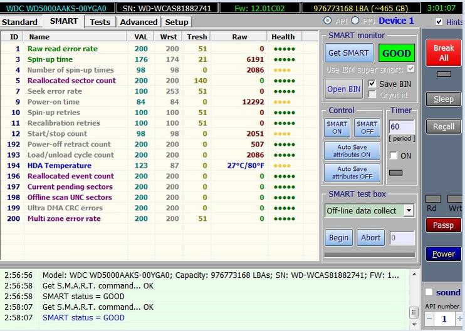
Task: Select the SMART tab
Action: coord(64,21)
